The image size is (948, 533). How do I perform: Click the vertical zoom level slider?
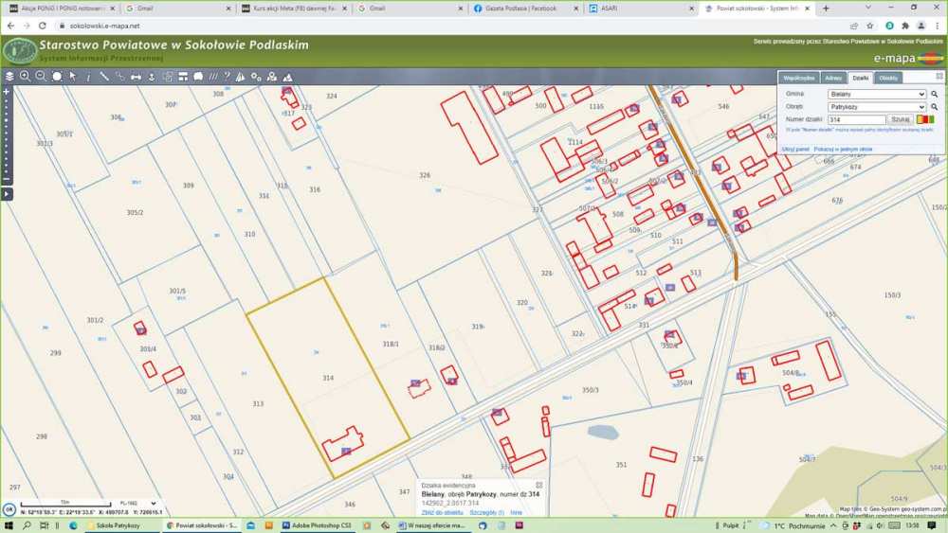pyautogui.click(x=7, y=135)
